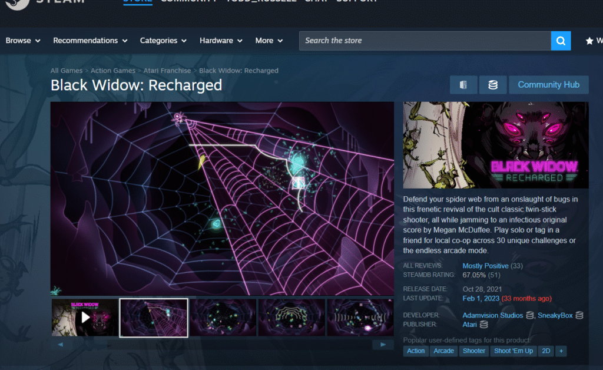This screenshot has width=603, height=370.
Task: Open the More menu
Action: click(x=269, y=41)
